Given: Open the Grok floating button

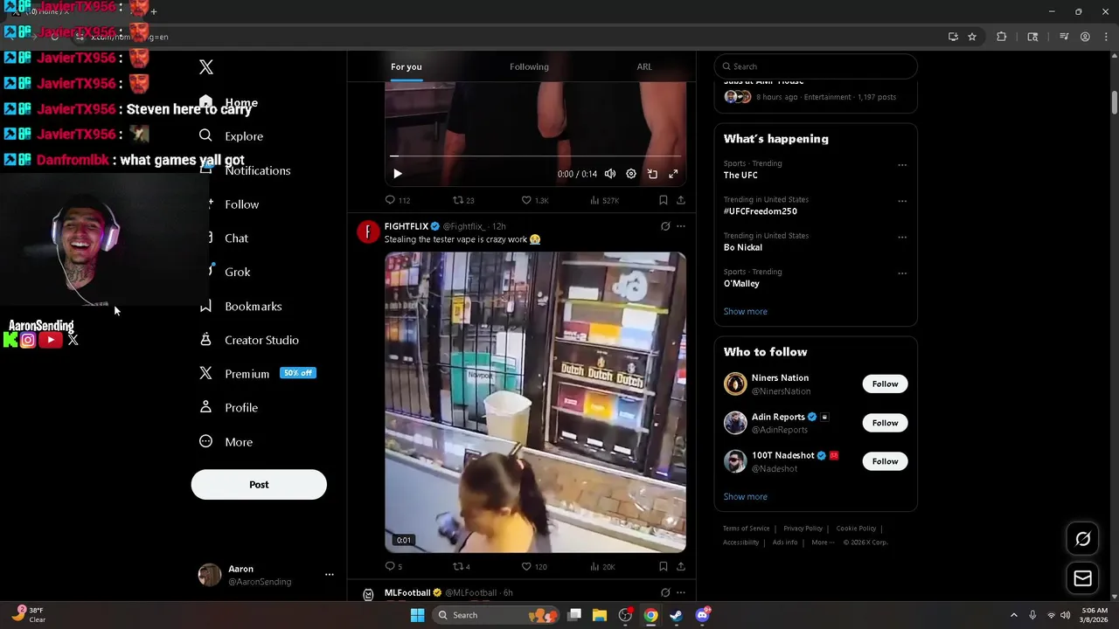Looking at the screenshot, I should pos(1082,539).
